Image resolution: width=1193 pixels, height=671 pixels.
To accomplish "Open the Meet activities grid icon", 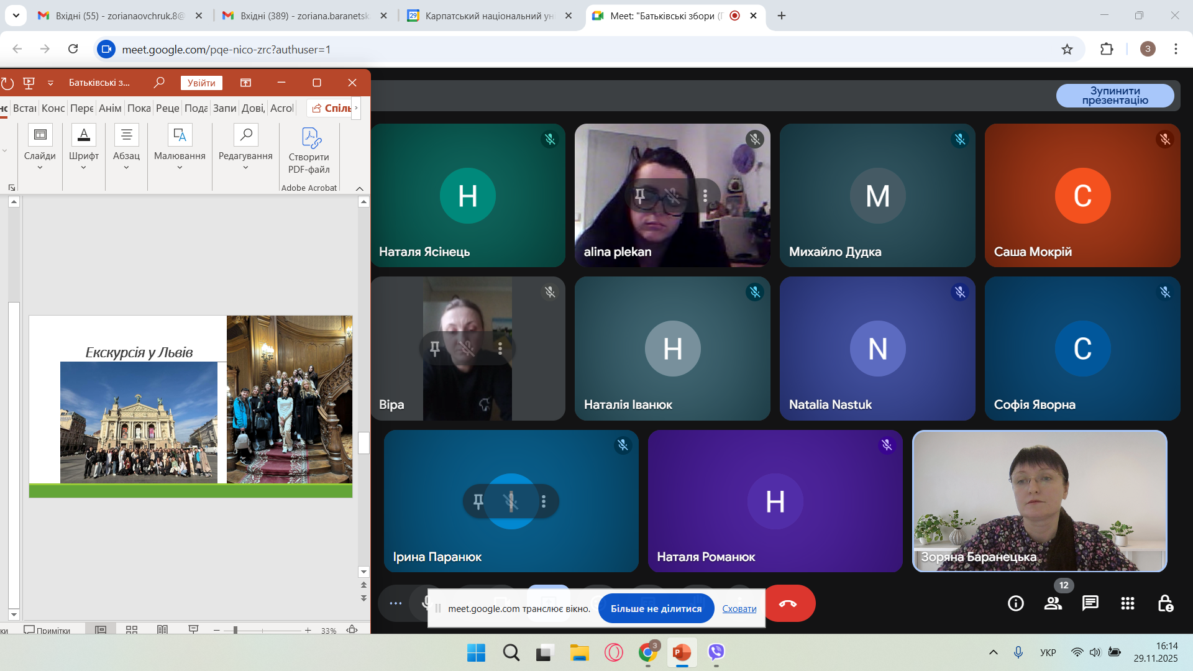I will click(1128, 603).
